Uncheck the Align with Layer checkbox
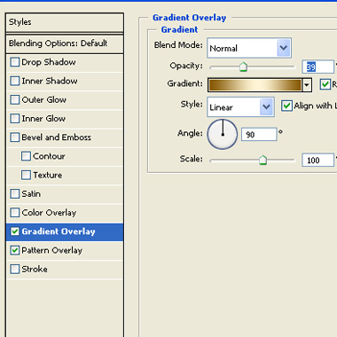The image size is (337, 337). pyautogui.click(x=286, y=106)
